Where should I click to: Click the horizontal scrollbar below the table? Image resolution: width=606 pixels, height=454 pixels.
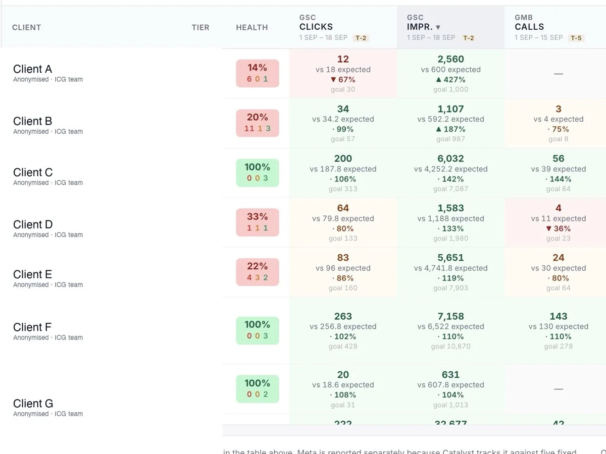click(414, 430)
